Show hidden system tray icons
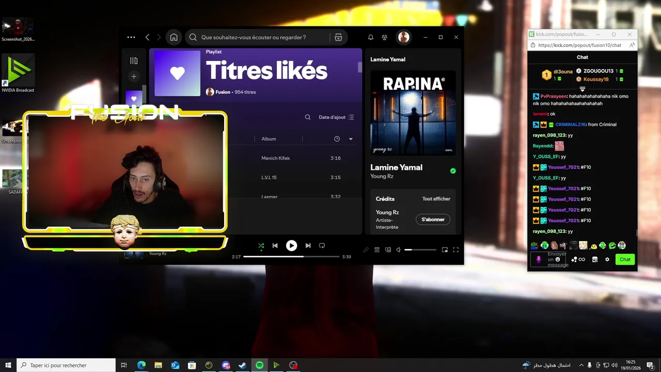 581,365
